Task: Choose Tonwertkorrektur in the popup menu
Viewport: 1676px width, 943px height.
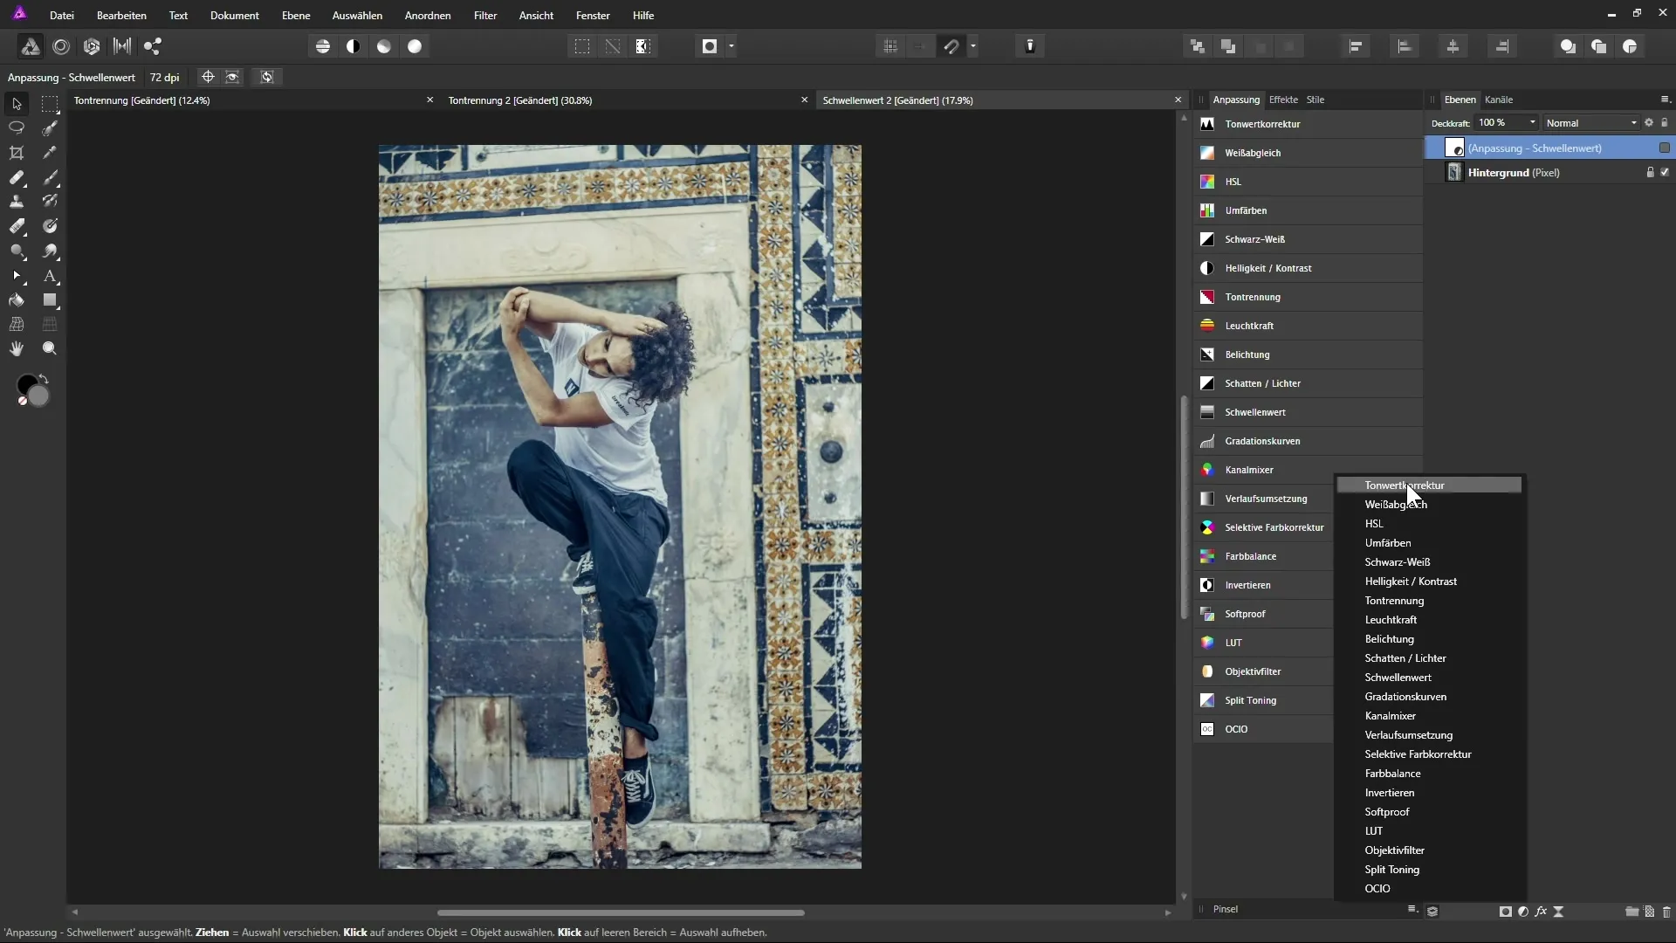Action: [1429, 485]
